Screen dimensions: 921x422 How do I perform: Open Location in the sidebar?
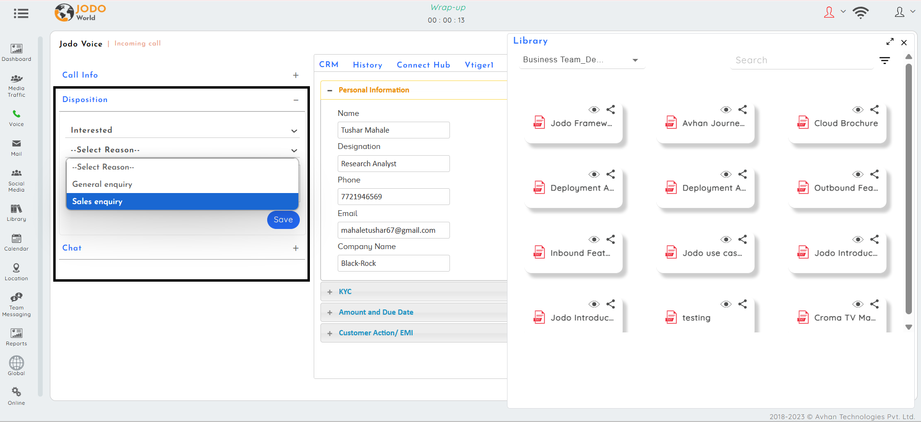coord(16,272)
